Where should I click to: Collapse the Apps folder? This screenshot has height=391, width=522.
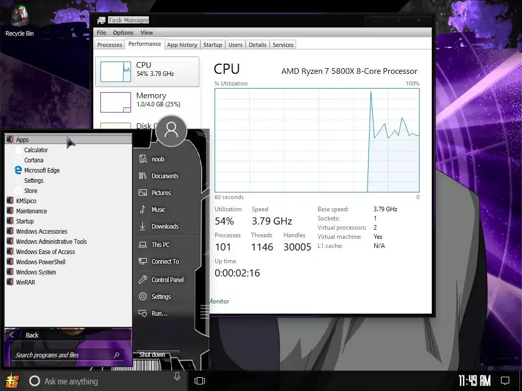(68, 139)
